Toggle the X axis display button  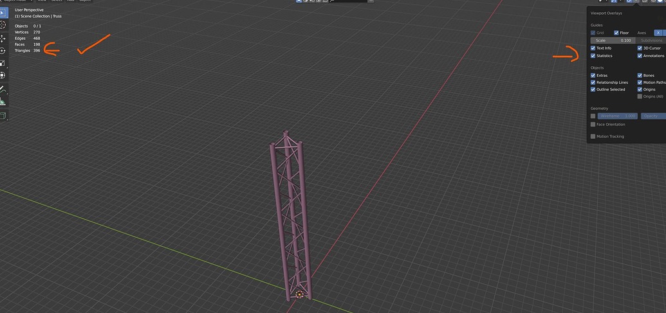coord(658,33)
